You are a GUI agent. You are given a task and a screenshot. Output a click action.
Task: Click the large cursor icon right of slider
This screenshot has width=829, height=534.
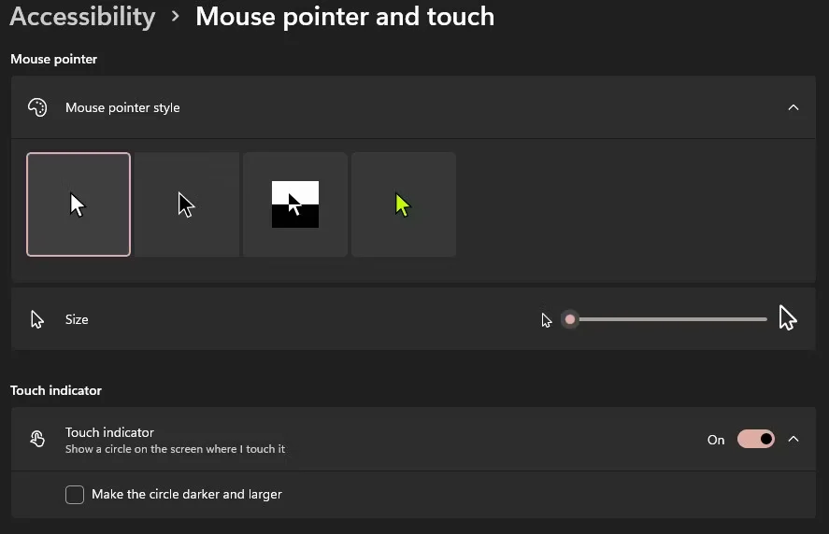[788, 318]
